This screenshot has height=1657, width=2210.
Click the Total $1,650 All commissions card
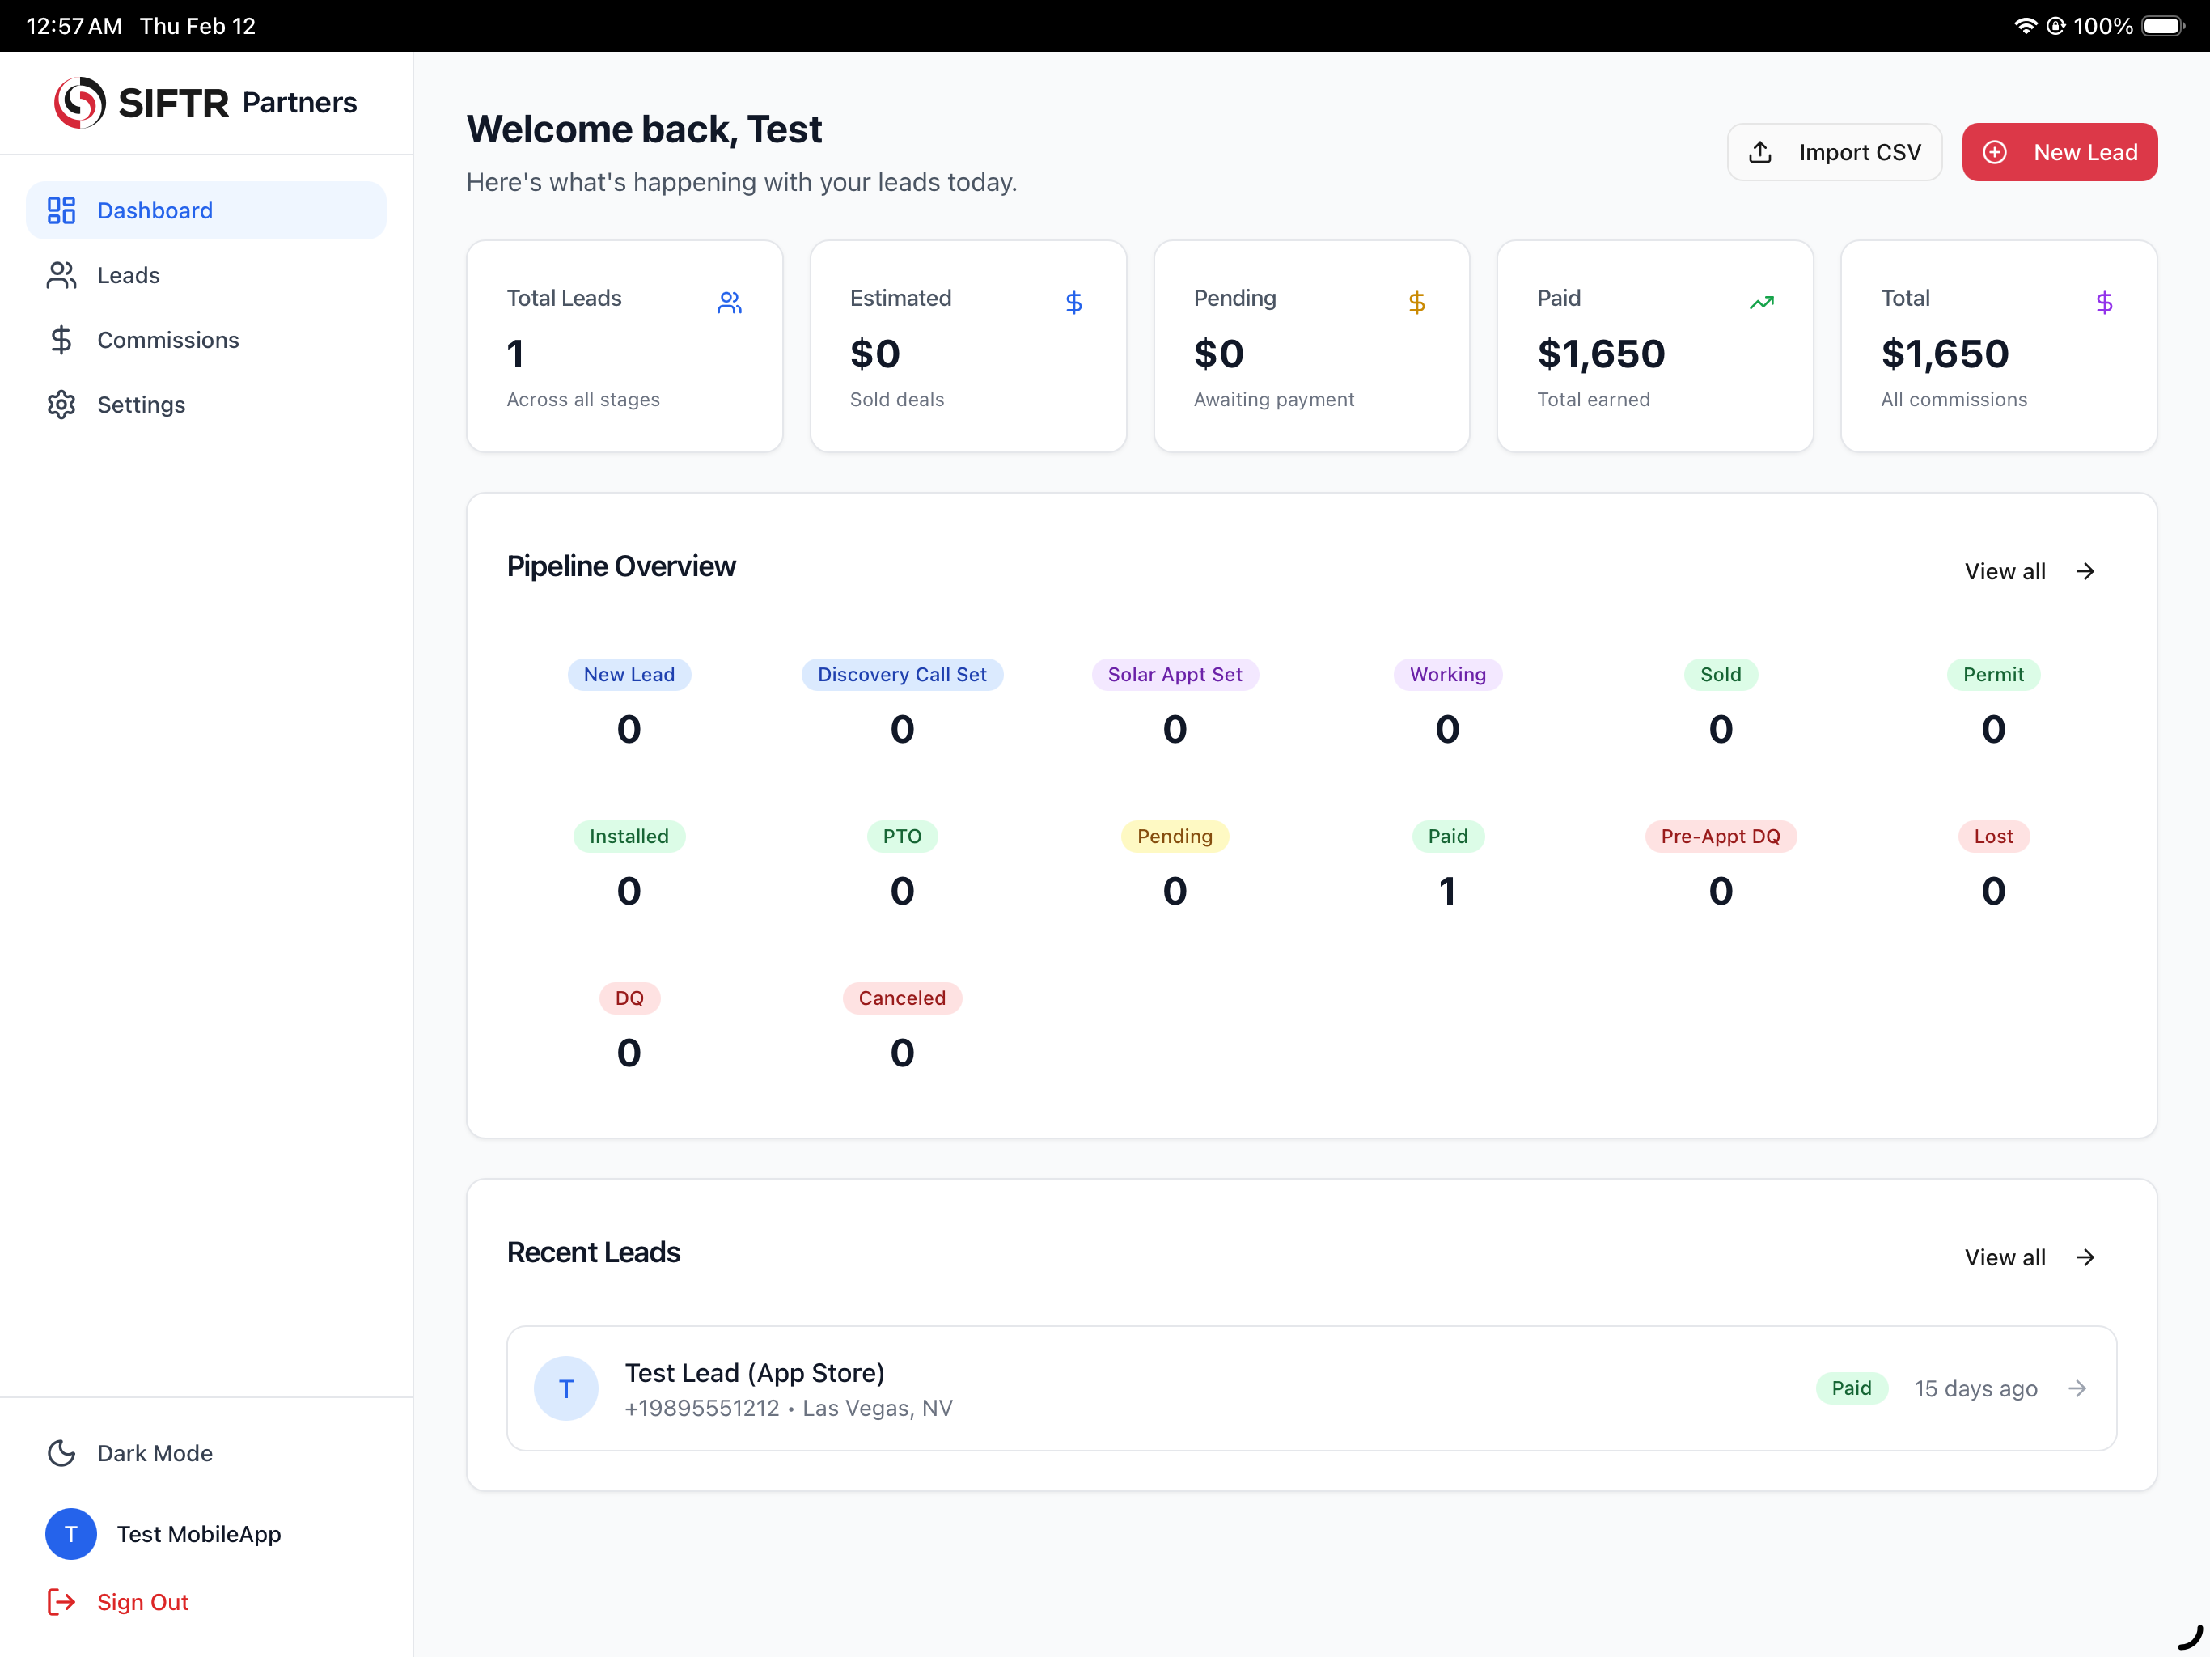click(1998, 345)
